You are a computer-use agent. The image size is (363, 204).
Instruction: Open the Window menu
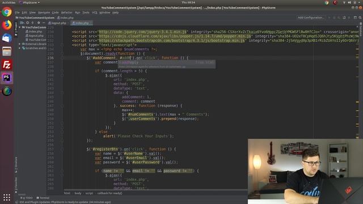click(104, 12)
